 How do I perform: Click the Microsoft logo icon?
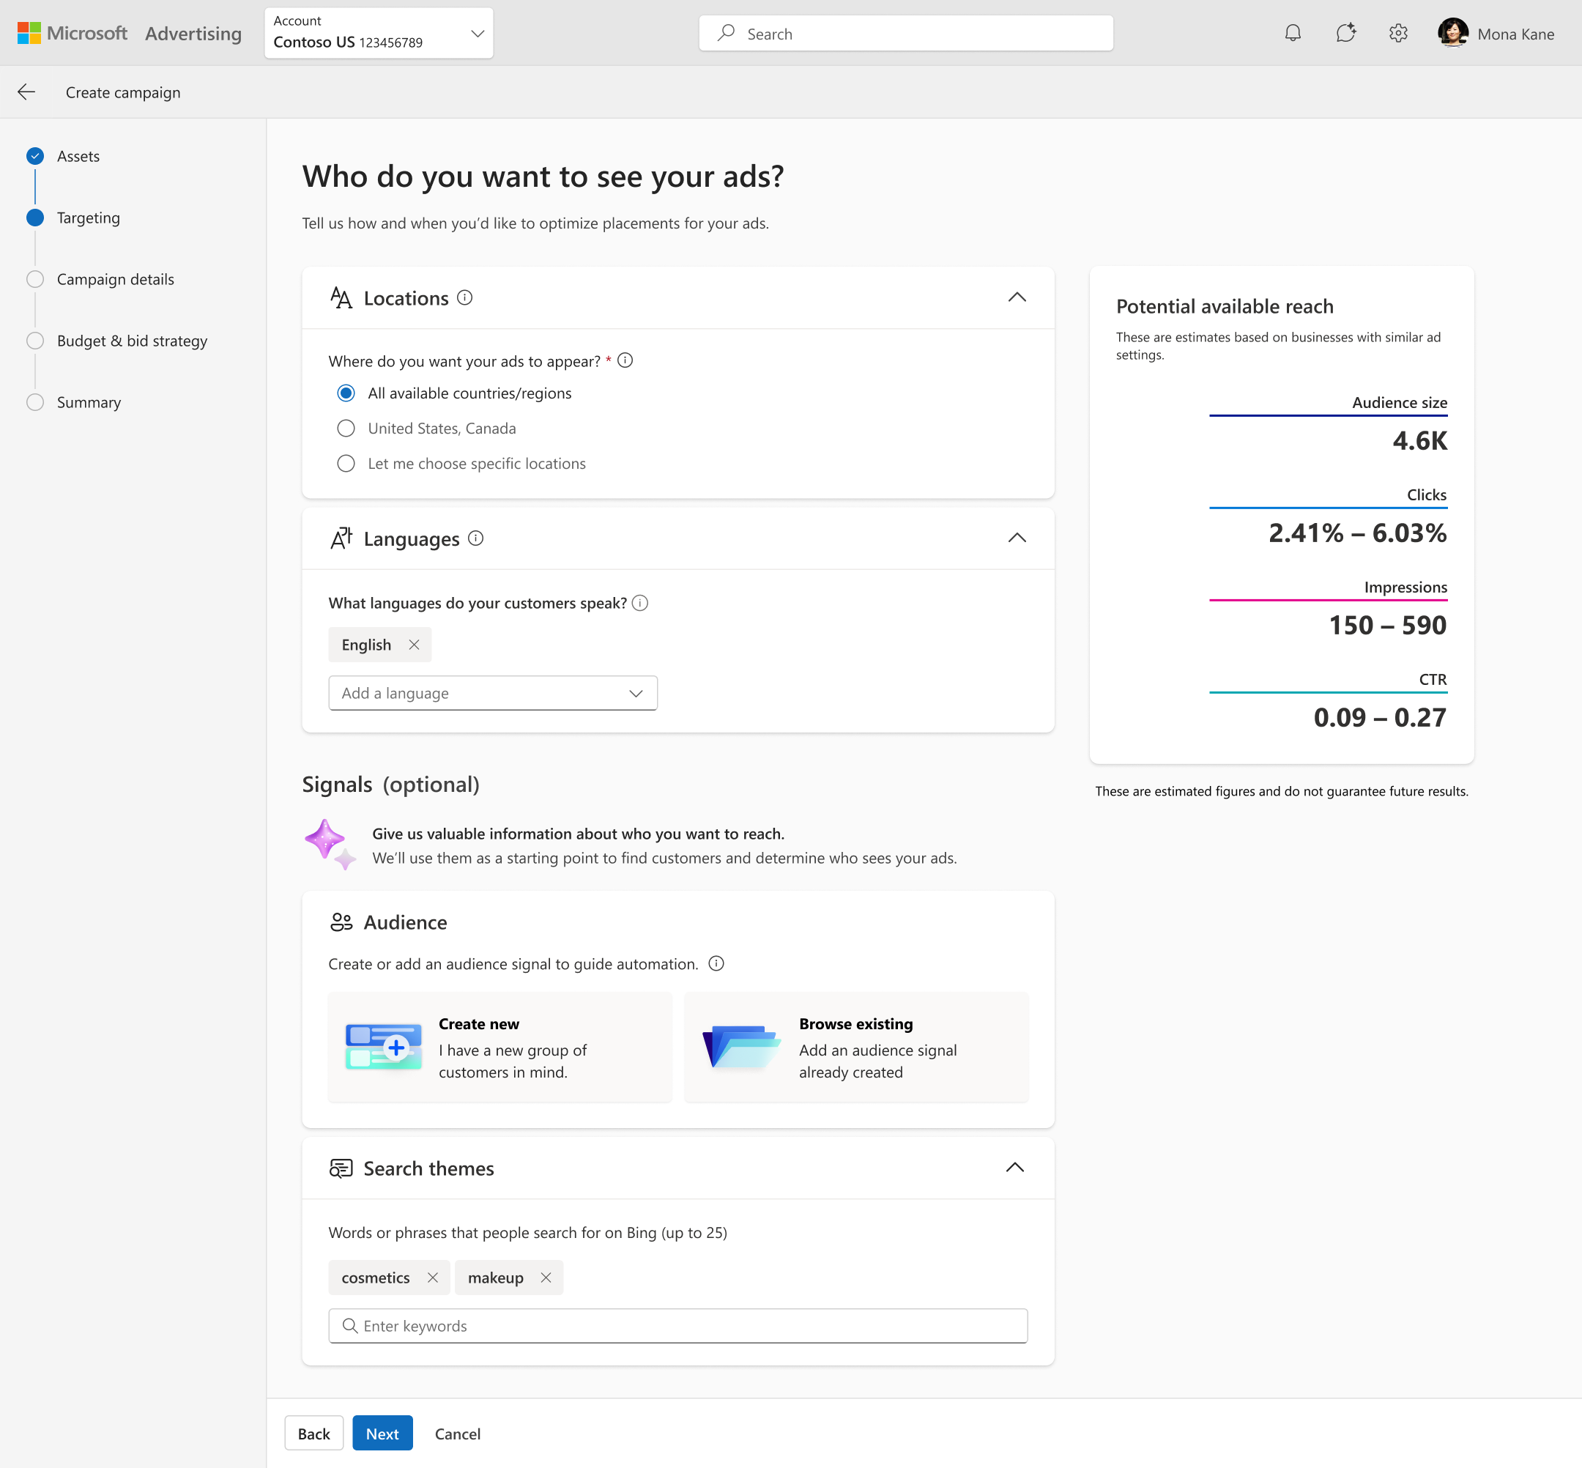29,34
